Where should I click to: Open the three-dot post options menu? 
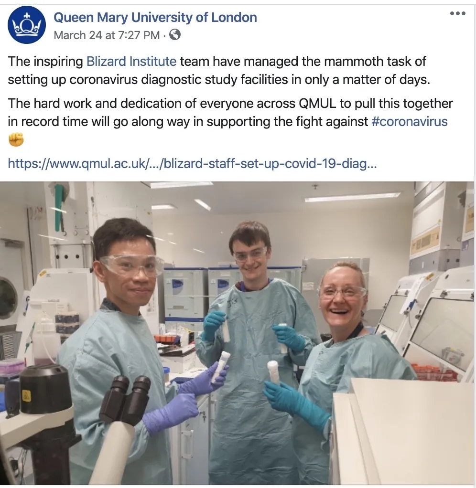pos(458,13)
